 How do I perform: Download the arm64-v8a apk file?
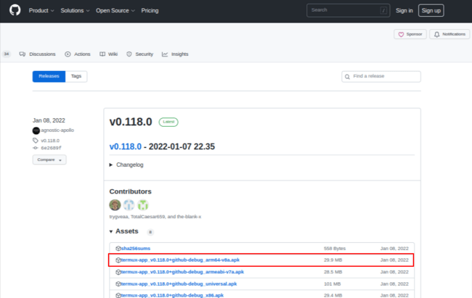click(180, 260)
